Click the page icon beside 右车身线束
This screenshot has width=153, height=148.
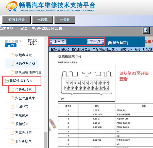[12, 141]
